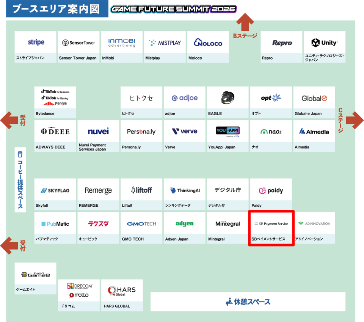Image resolution: width=364 pixels, height=322 pixels.
Task: Click the パブマティック caption
Action: pos(47,239)
